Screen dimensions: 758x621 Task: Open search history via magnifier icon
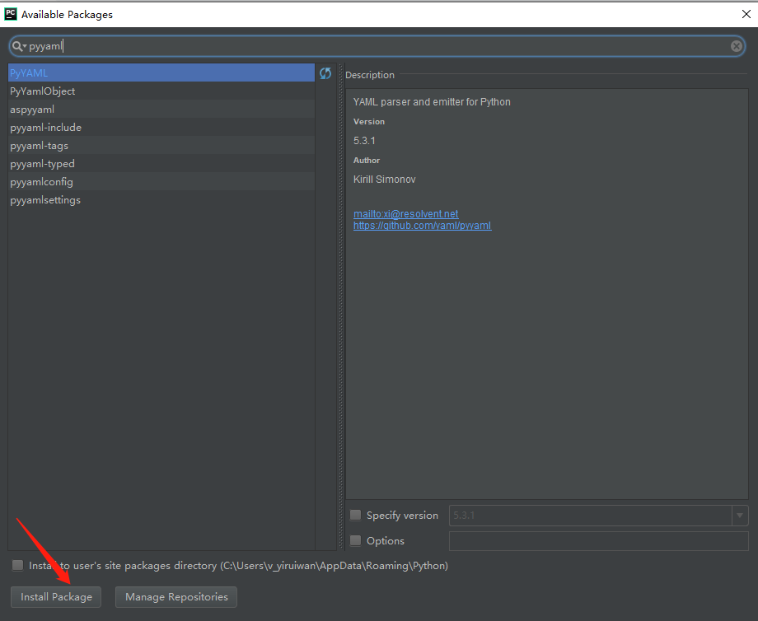[19, 46]
